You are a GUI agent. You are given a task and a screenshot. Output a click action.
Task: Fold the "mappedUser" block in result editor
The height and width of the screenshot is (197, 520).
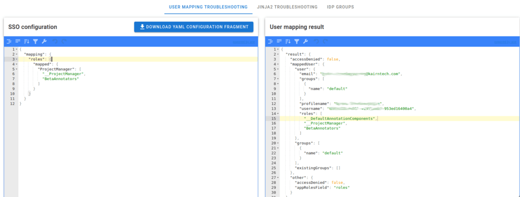coord(278,64)
